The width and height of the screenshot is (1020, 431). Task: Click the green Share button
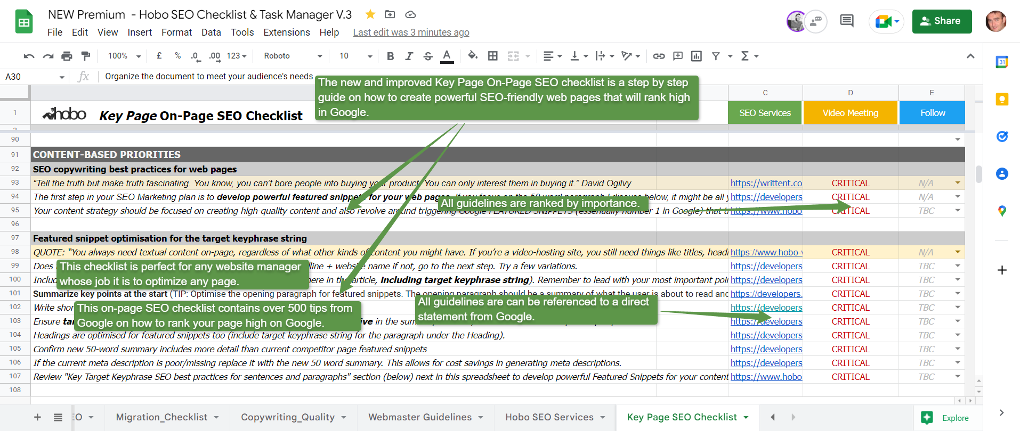click(942, 21)
